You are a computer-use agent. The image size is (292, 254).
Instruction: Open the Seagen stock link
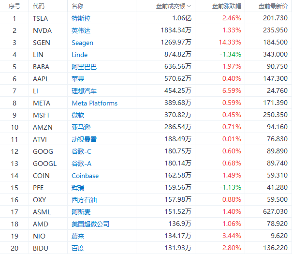tap(83, 43)
